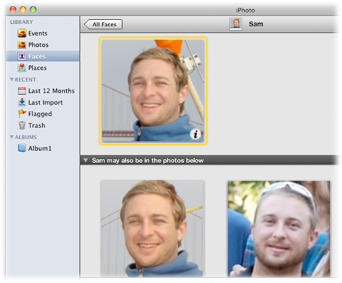Click the ALBUMS section heading text
Viewport: 342px width, 283px height.
click(x=26, y=137)
